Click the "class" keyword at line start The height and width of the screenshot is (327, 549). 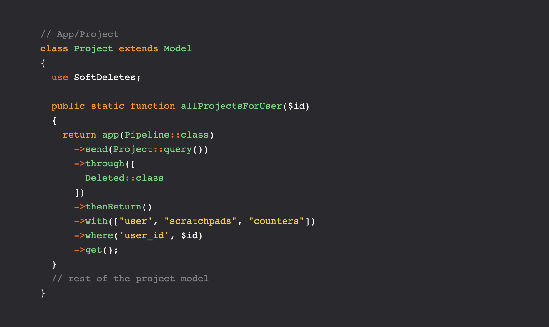(54, 48)
